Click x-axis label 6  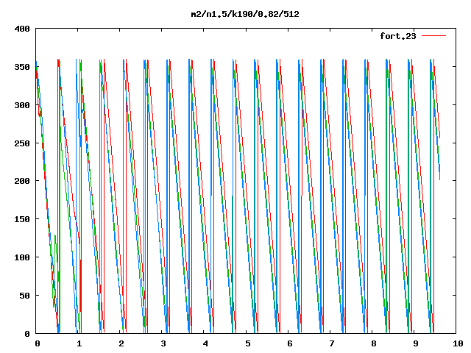pyautogui.click(x=289, y=343)
